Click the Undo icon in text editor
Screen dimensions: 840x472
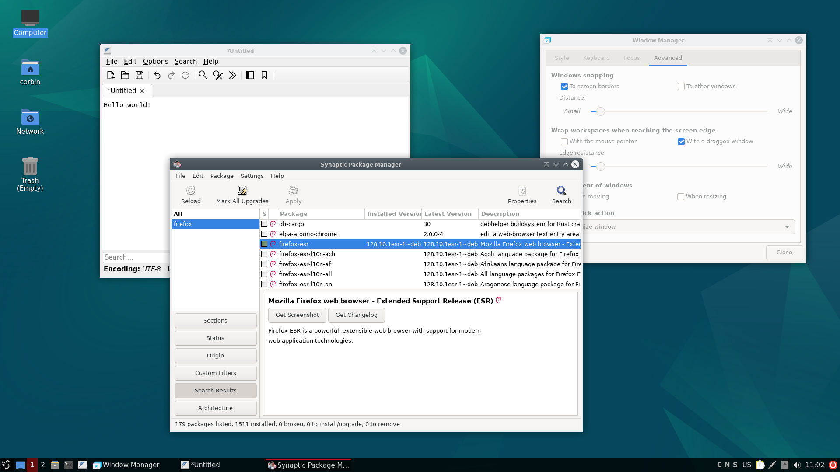coord(157,75)
